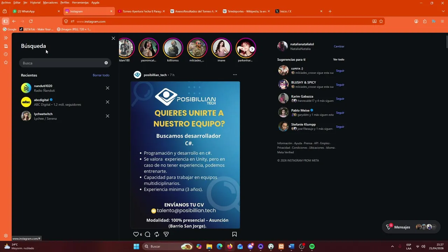Open the Herramientas menu
The height and width of the screenshot is (252, 448).
coord(80,2)
